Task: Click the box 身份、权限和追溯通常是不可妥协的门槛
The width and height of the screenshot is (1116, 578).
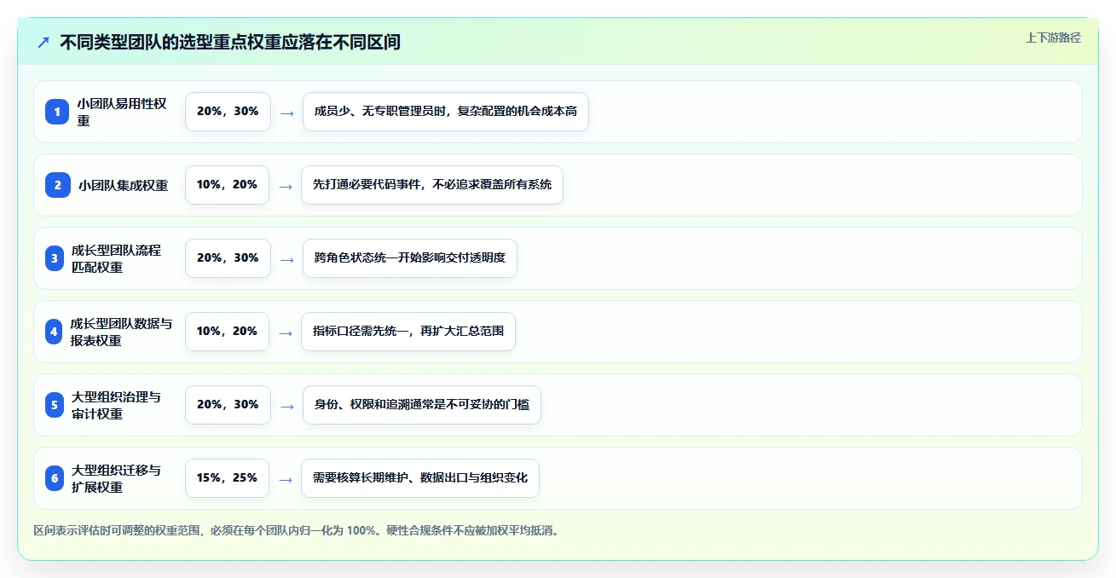Action: [422, 405]
